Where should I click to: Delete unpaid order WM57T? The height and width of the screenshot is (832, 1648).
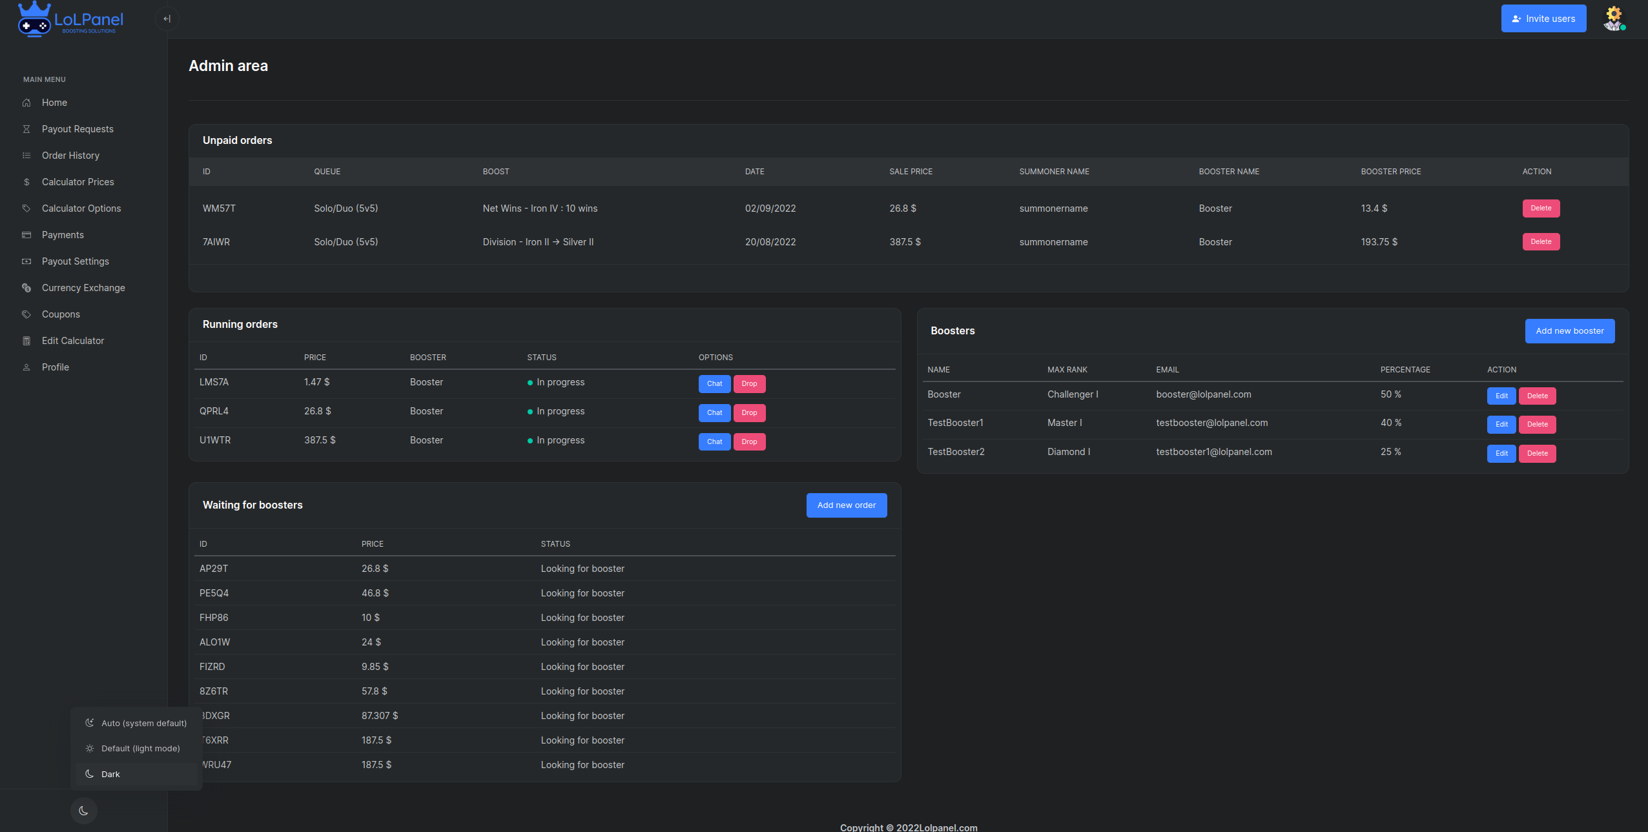pyautogui.click(x=1540, y=208)
